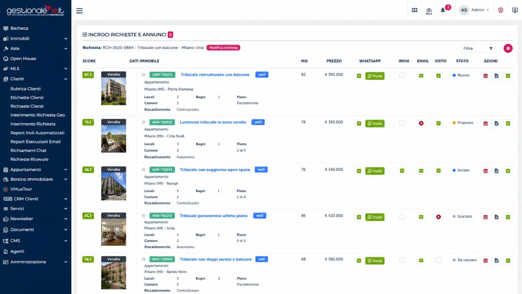
Task: Click price € 420.000
Action: click(x=334, y=215)
